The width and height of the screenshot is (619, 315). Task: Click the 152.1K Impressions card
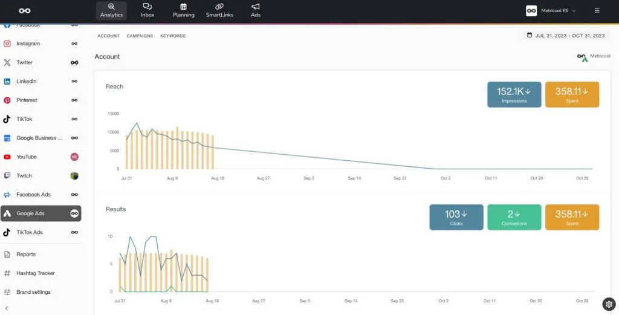click(514, 94)
